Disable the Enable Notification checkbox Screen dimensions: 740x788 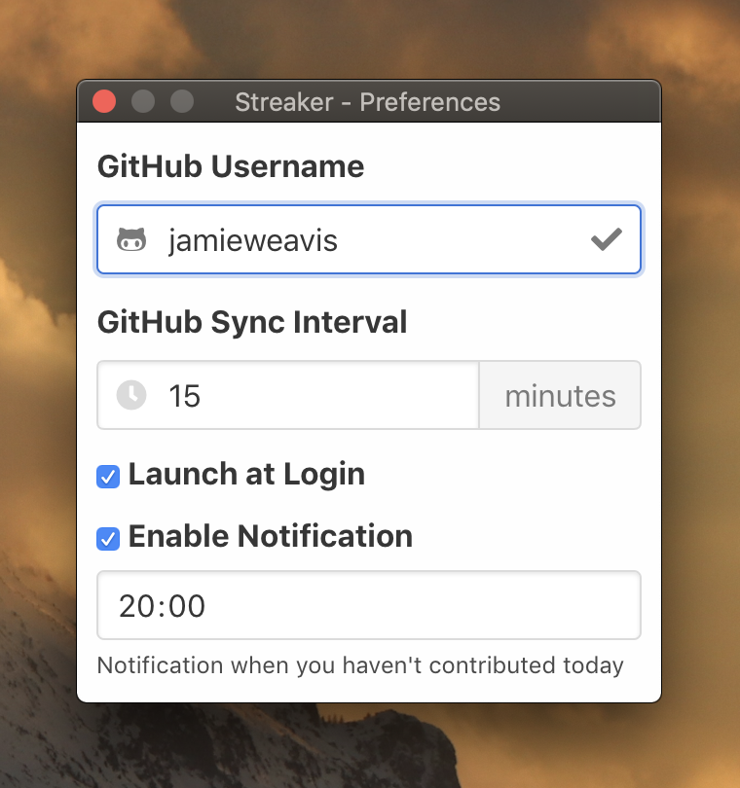108,539
